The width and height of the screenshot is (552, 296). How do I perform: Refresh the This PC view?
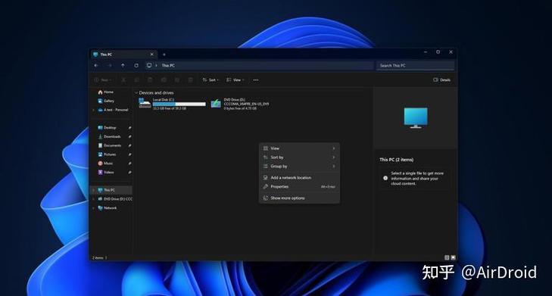tap(136, 65)
